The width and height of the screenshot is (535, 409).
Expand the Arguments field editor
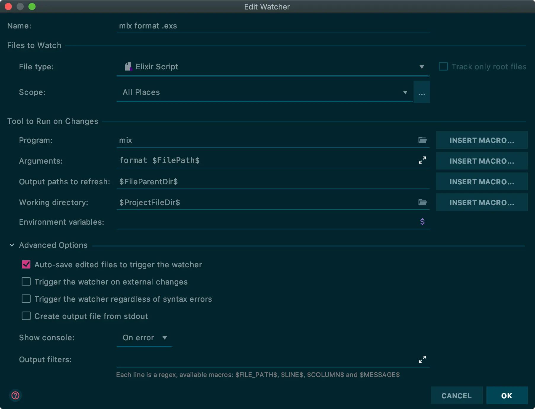(422, 160)
